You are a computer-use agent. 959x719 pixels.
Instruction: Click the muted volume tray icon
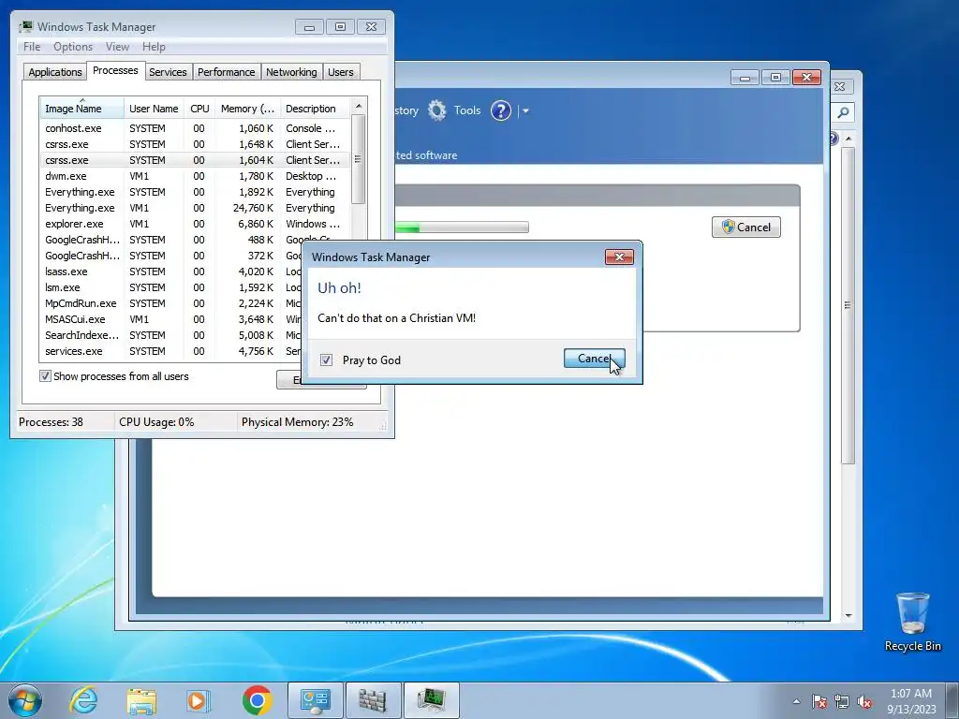[x=864, y=701]
